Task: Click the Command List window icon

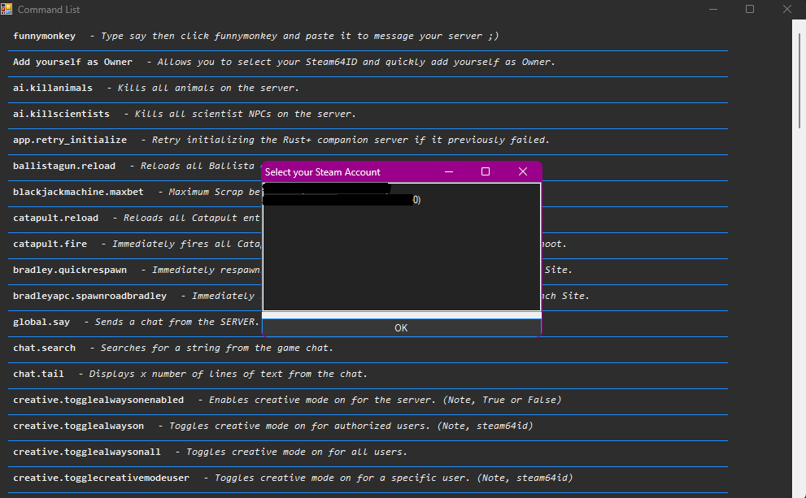Action: [9, 9]
